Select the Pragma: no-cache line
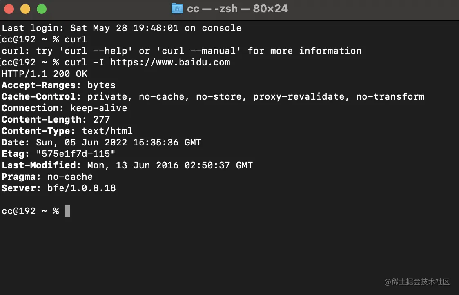459x295 pixels. (x=47, y=177)
